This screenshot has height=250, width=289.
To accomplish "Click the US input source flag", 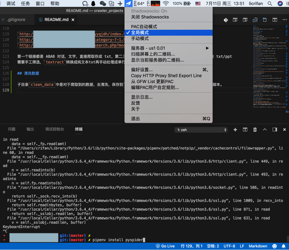I will (198, 4).
